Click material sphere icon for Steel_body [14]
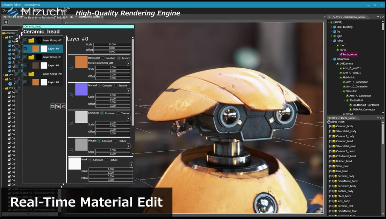The image size is (386, 219). 336,196
